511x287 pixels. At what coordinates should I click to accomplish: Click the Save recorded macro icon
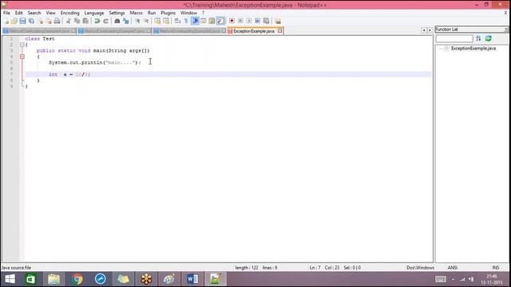(x=266, y=22)
